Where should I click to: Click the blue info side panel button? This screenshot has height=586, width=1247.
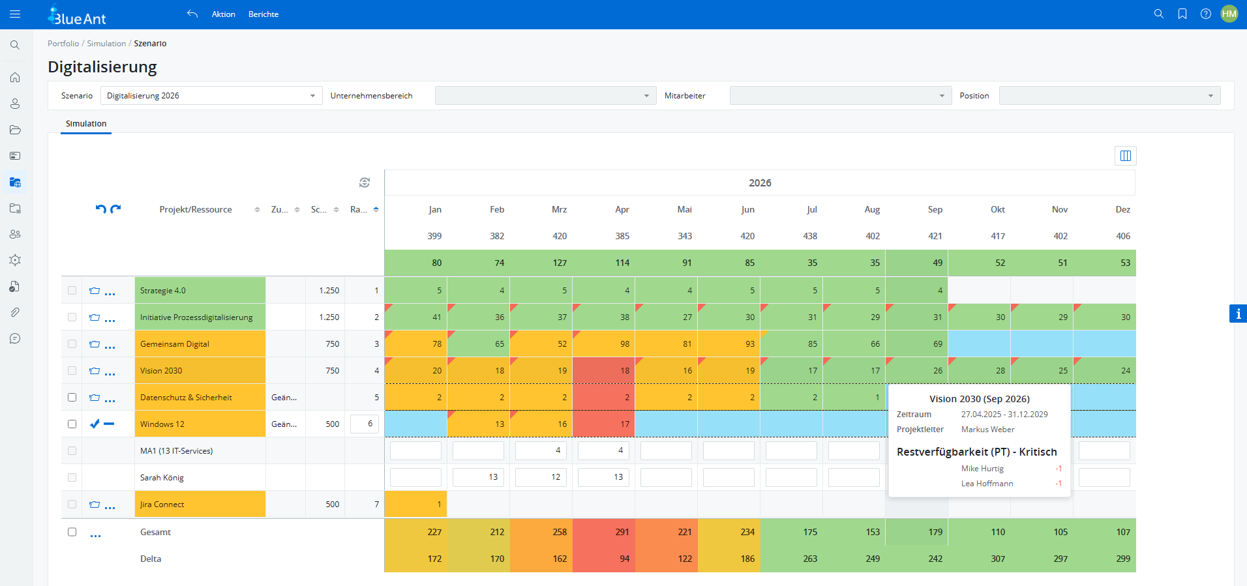[x=1238, y=314]
